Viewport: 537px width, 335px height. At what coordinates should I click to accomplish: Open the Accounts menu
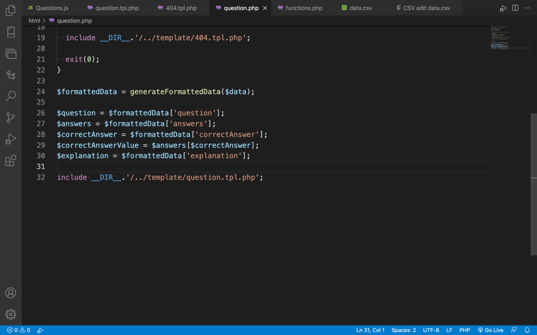click(11, 293)
